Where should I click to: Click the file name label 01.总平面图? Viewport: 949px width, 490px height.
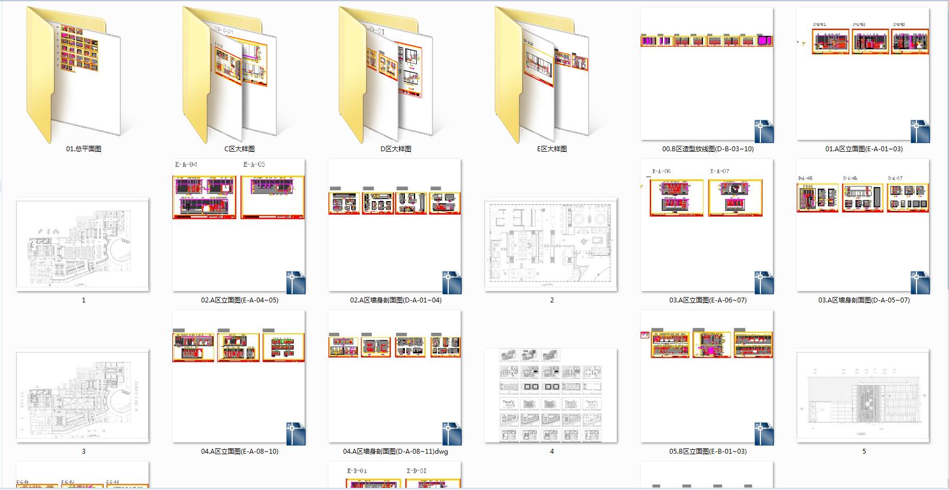pyautogui.click(x=83, y=149)
